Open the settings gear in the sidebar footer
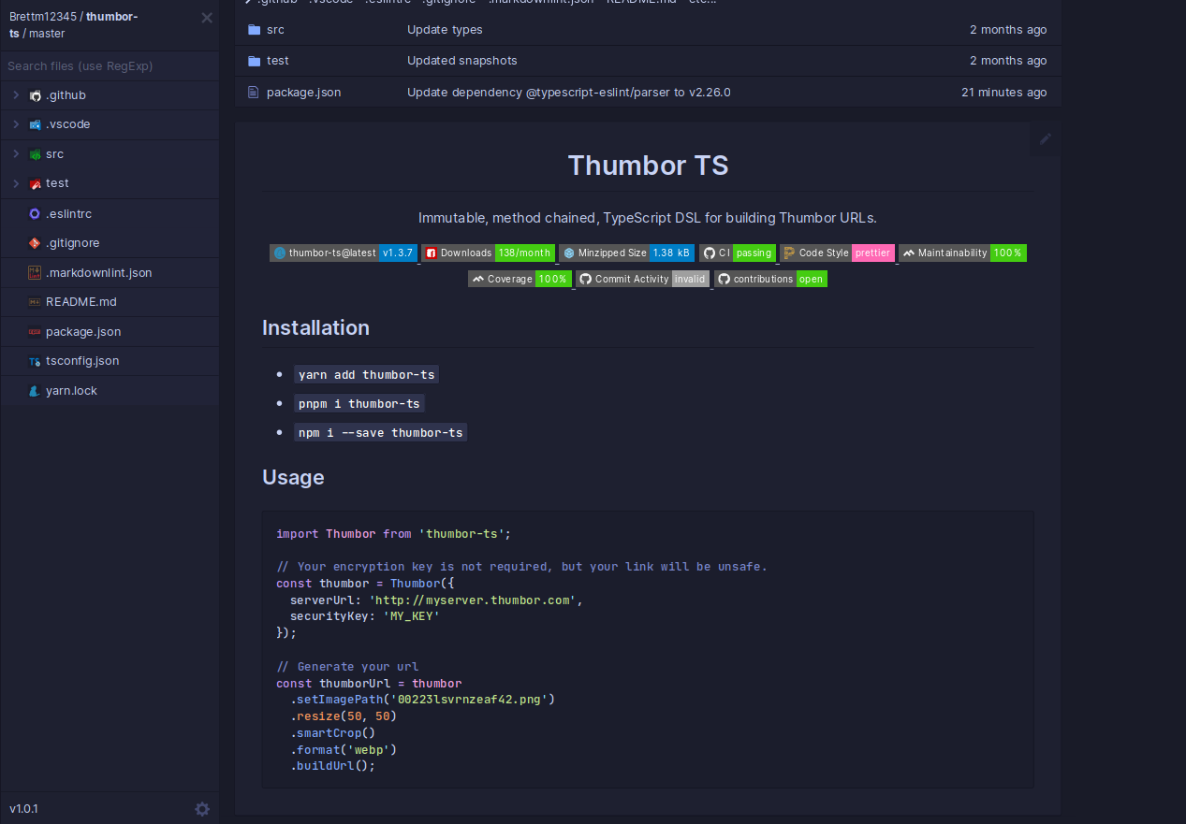 [202, 808]
